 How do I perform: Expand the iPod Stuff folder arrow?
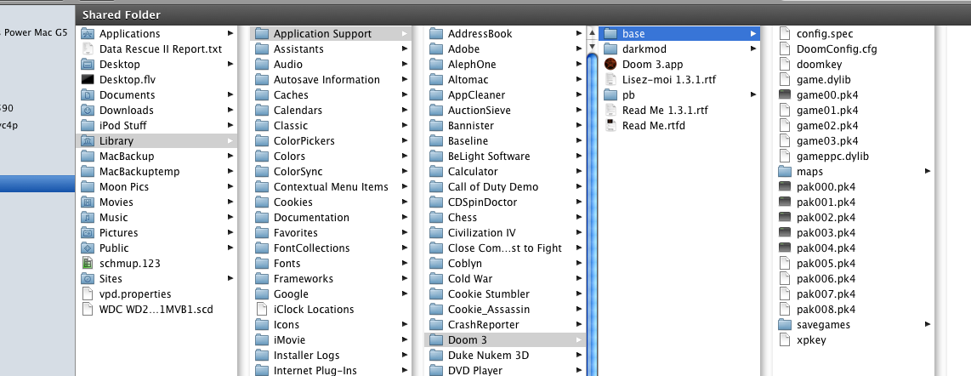click(230, 126)
